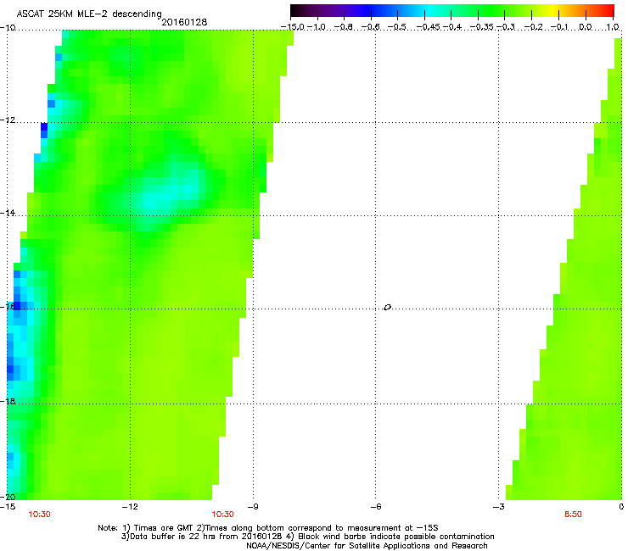Click the -10 latitude axis label
Screen dimensions: 628x551
click(8, 28)
